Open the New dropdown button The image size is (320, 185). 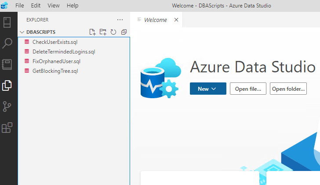point(208,89)
